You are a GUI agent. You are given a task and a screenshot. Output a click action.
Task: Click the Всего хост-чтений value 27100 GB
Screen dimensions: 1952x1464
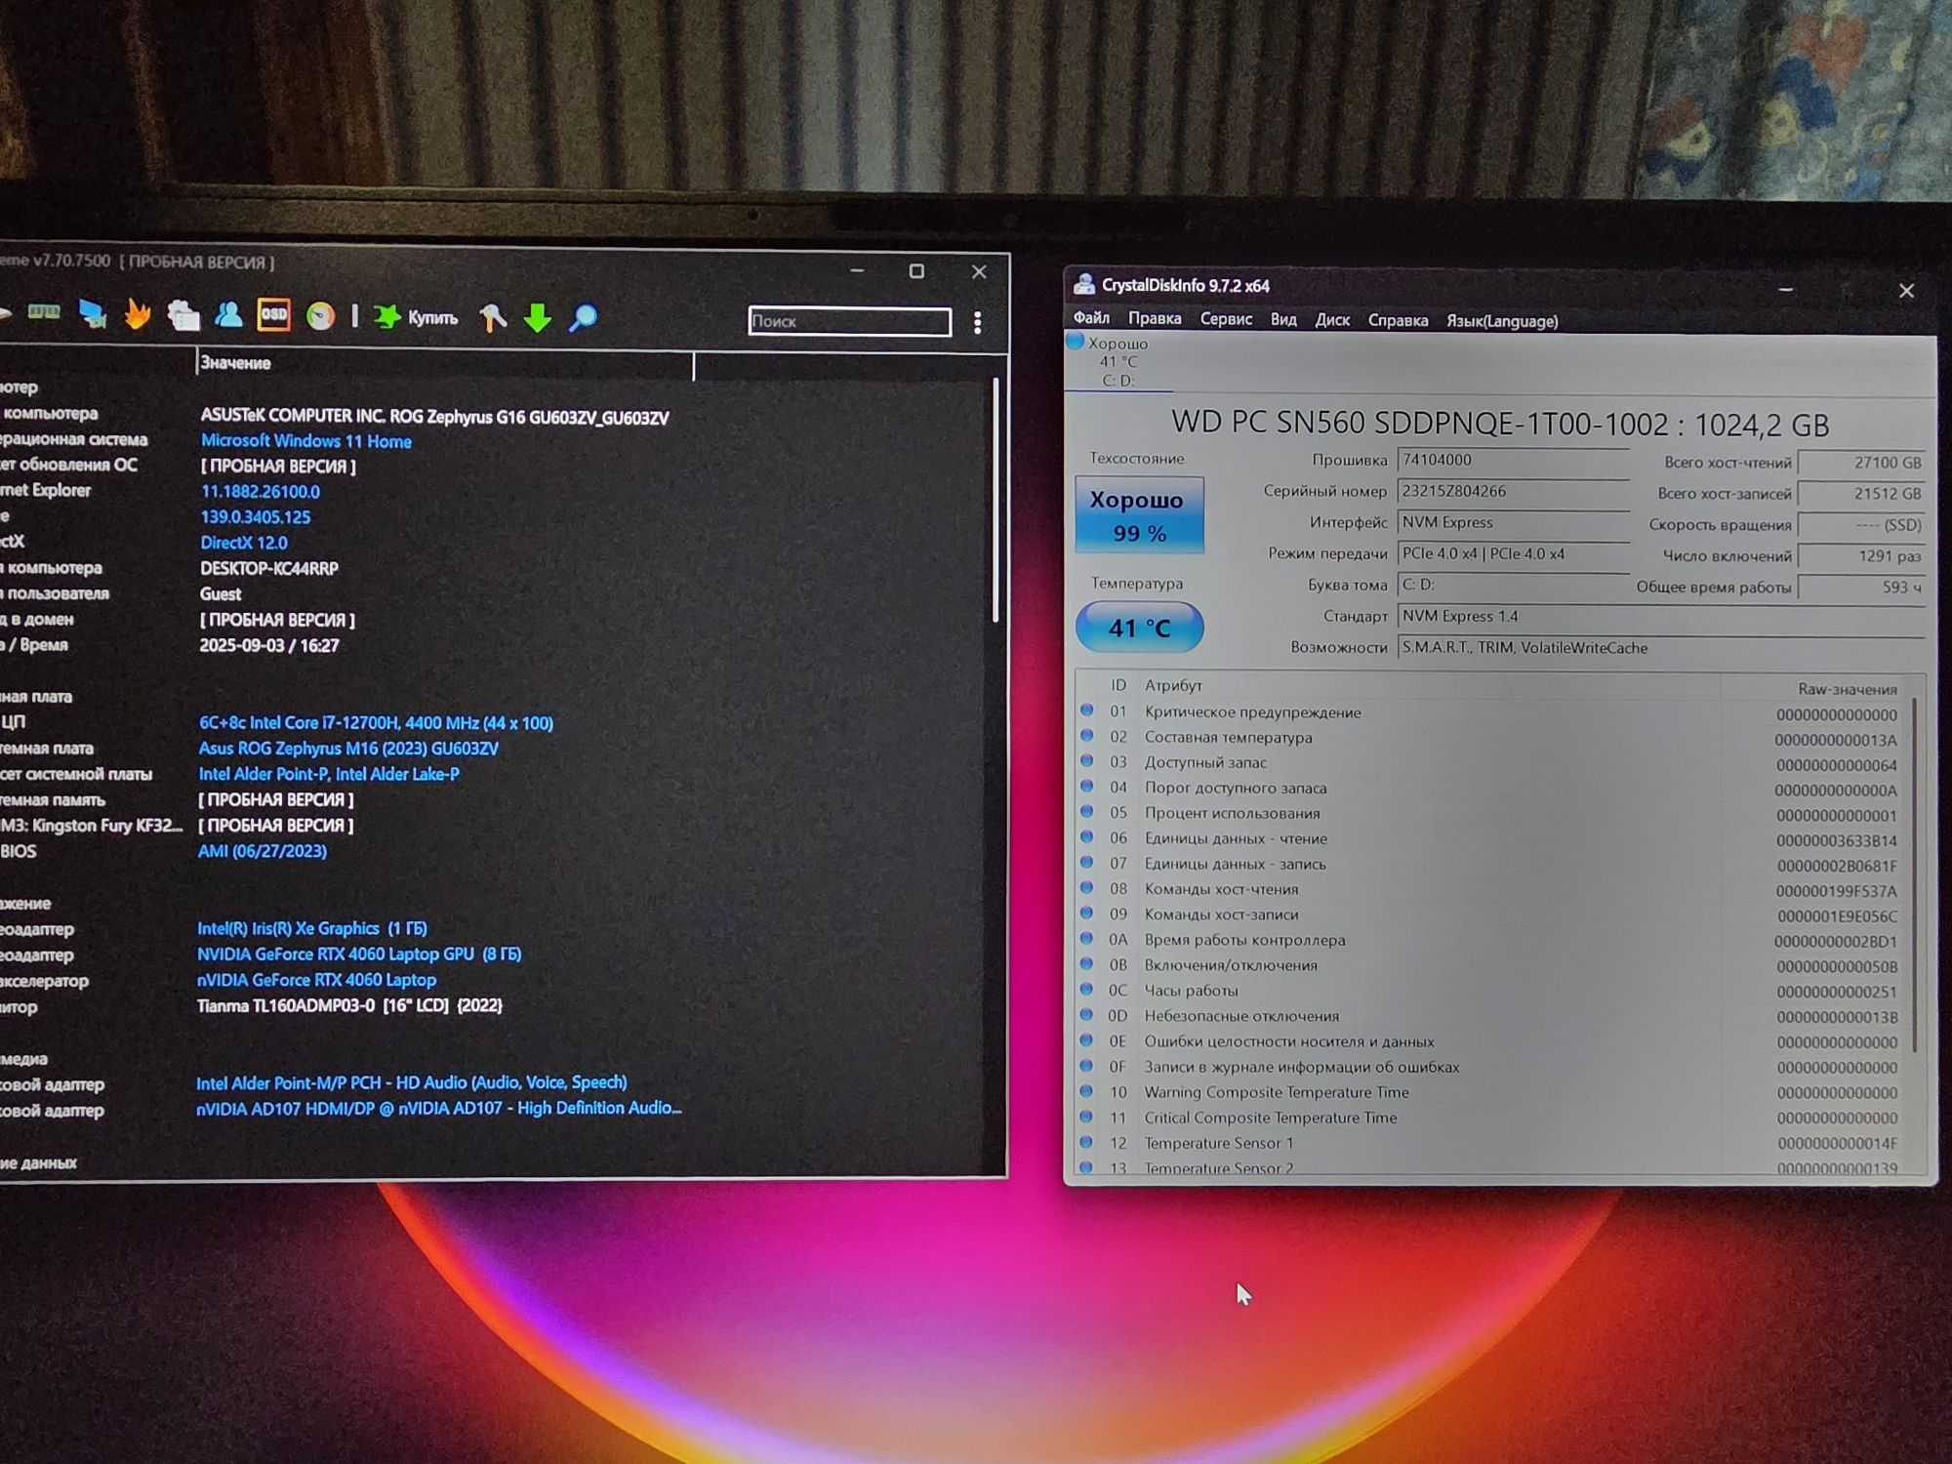point(1861,464)
